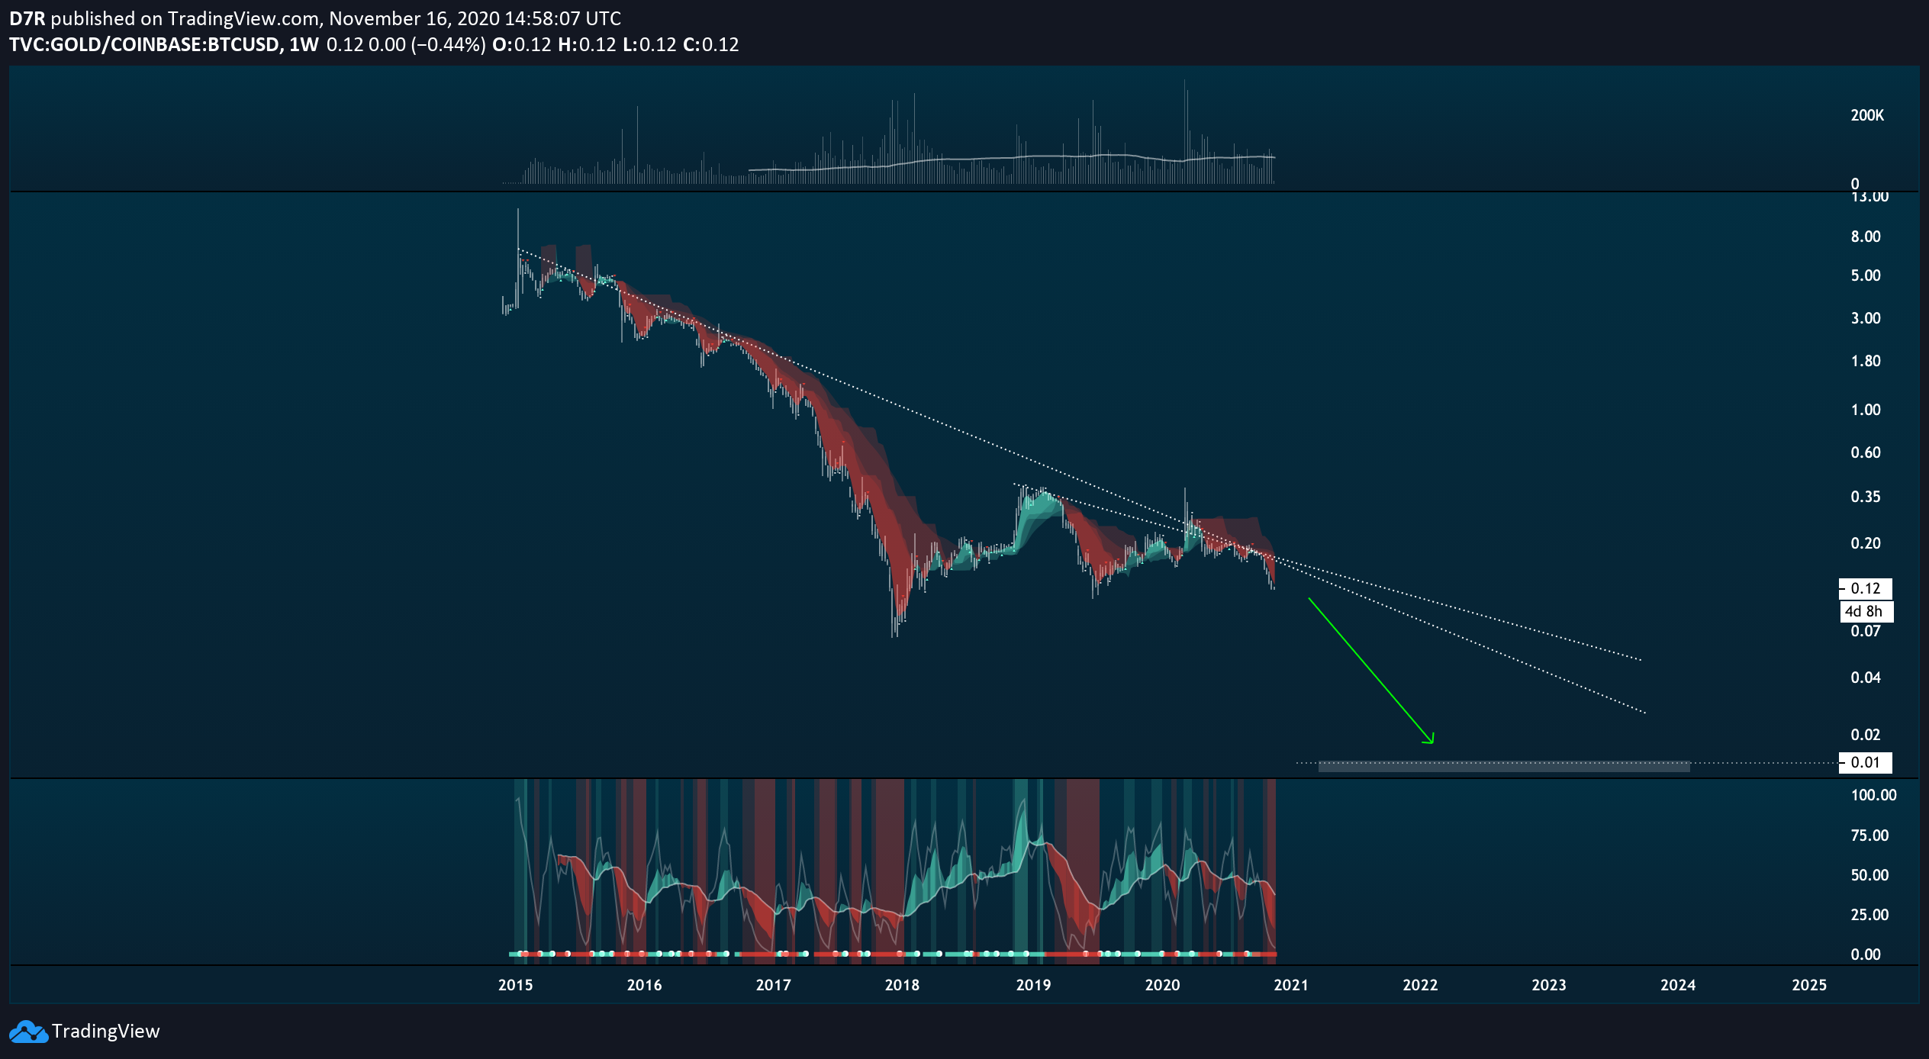The width and height of the screenshot is (1929, 1059).
Task: Click the 0.01 target price label
Action: (1866, 762)
